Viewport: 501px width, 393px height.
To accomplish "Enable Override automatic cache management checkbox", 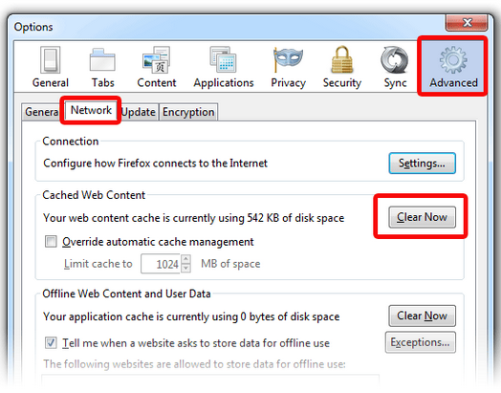I will point(51,242).
